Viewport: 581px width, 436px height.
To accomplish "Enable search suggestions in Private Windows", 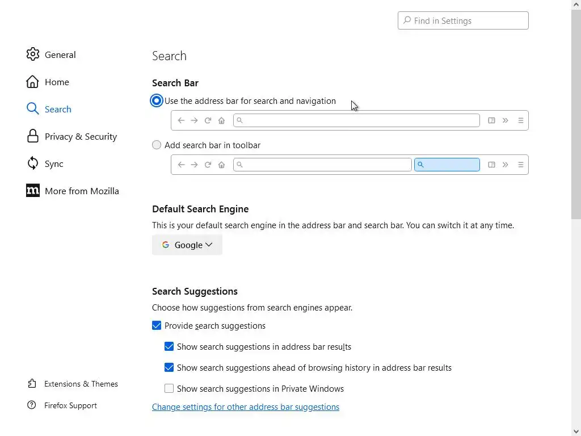I will 169,388.
